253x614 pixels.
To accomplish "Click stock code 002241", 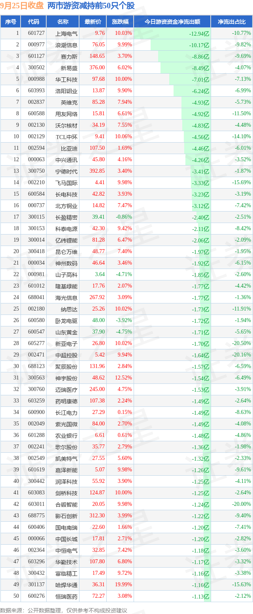I will [37, 447].
